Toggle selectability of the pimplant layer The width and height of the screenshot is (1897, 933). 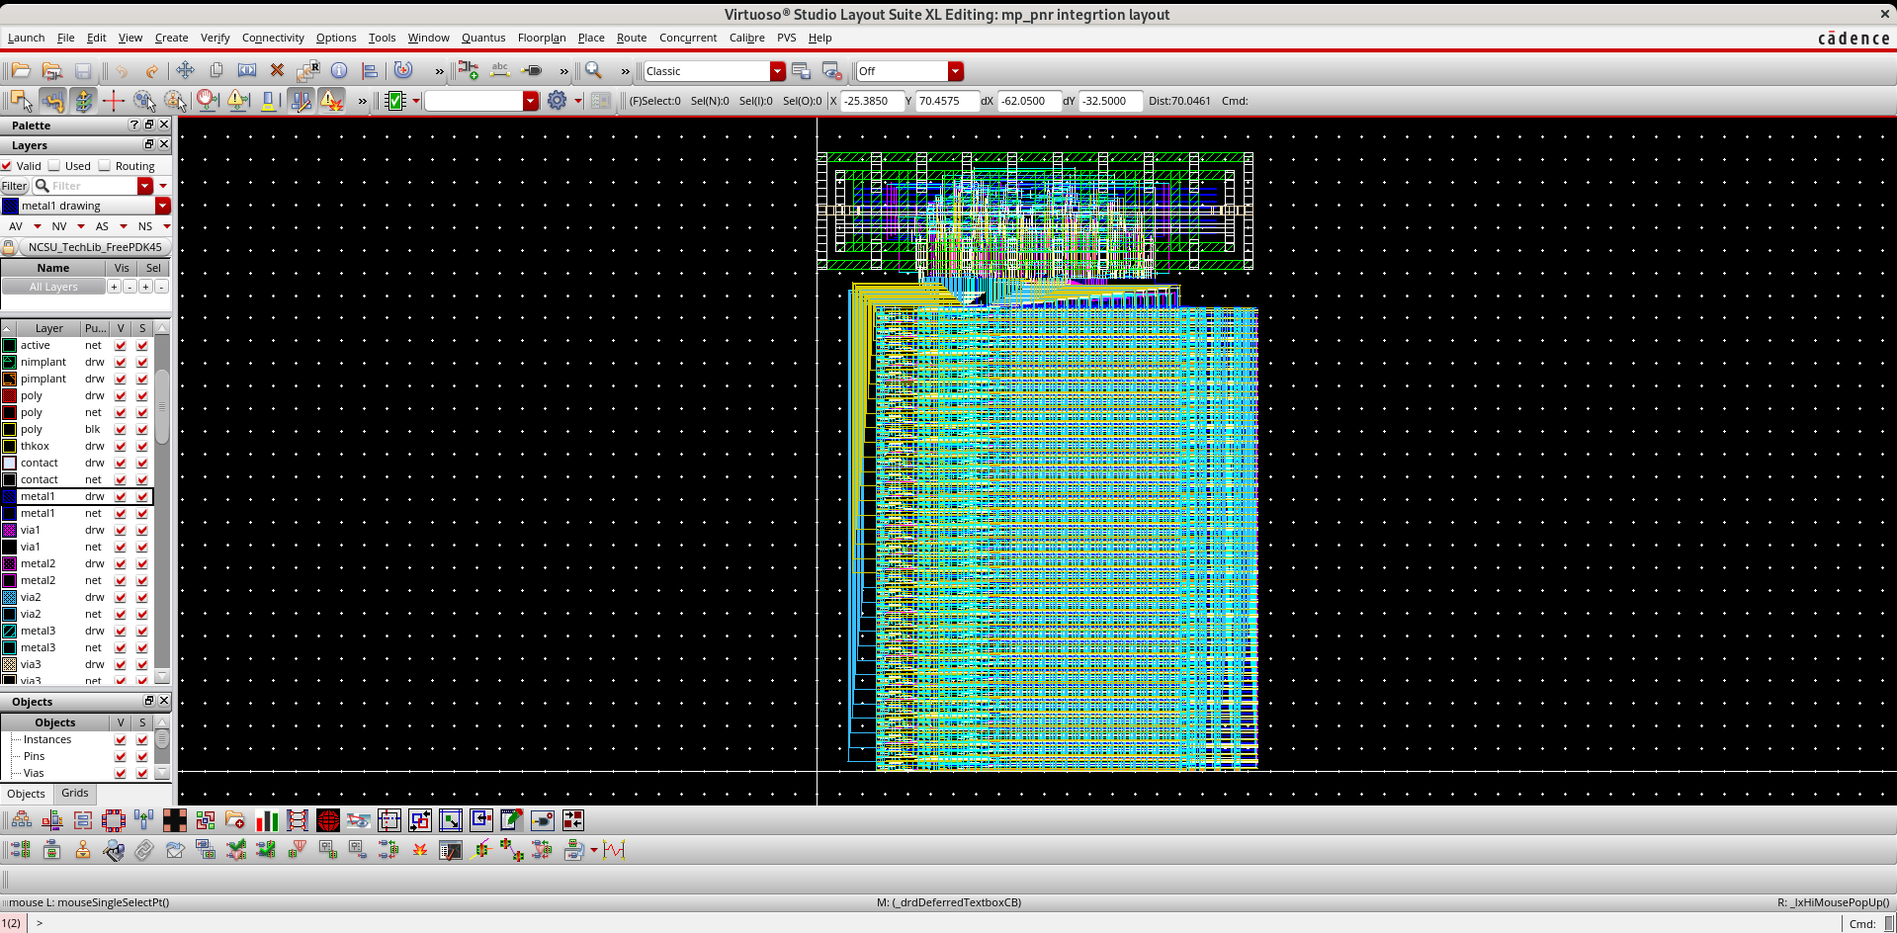click(142, 380)
